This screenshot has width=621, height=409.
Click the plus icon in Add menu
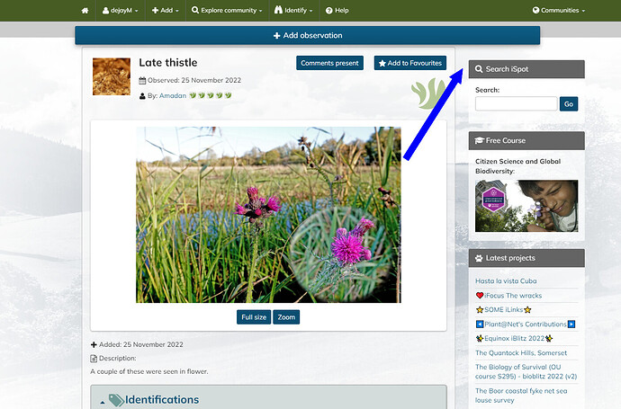[155, 11]
